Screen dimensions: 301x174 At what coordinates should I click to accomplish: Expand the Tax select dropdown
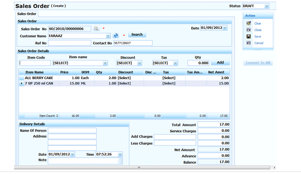[175, 63]
